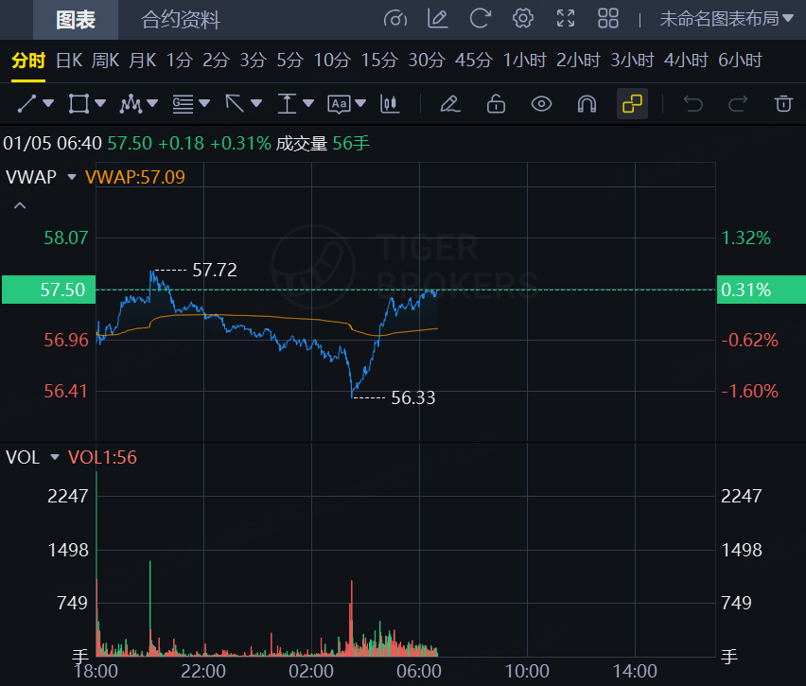Image resolution: width=806 pixels, height=686 pixels.
Task: Open the candlestick chart type icon
Action: [390, 103]
